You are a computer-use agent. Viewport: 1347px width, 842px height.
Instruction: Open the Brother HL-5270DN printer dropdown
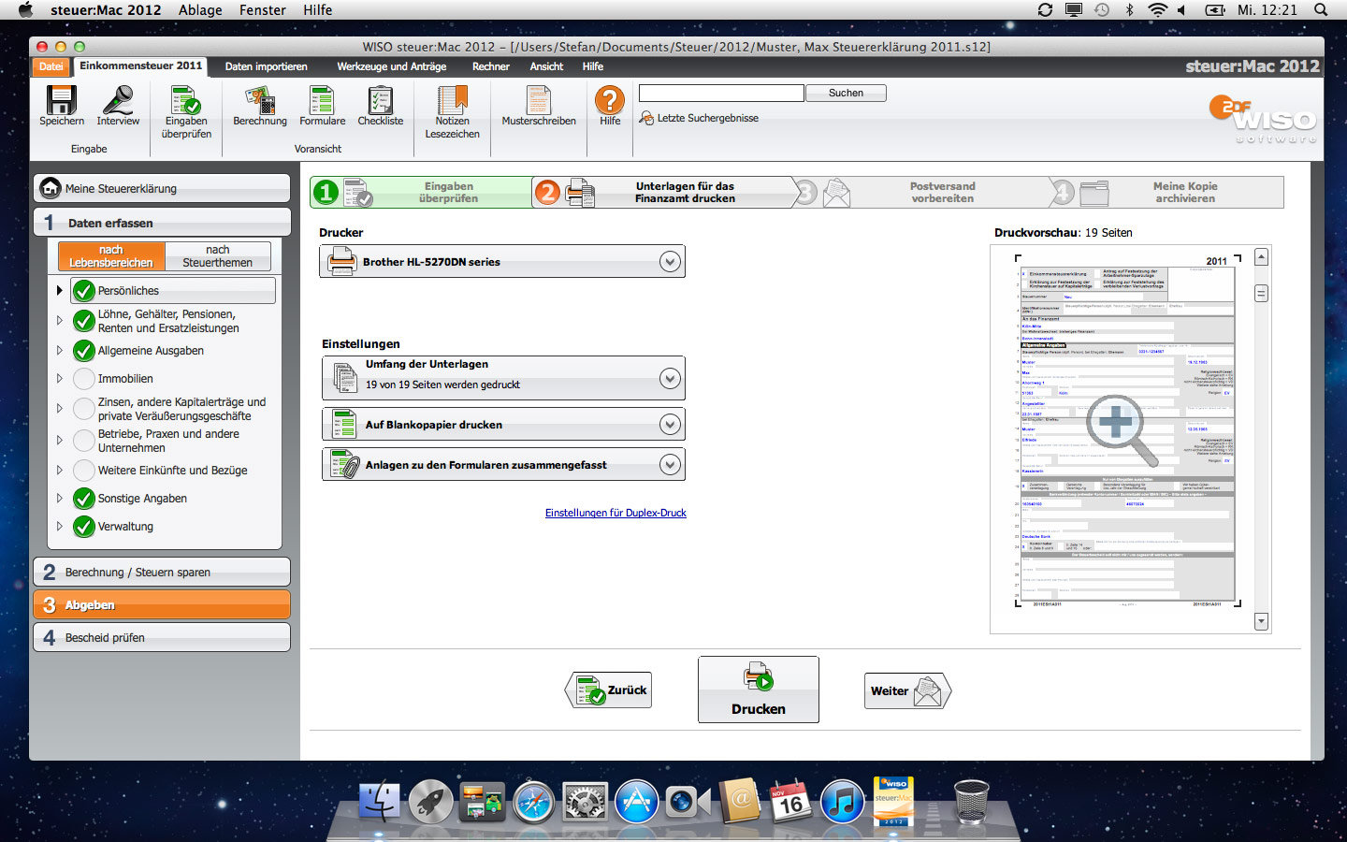point(669,262)
